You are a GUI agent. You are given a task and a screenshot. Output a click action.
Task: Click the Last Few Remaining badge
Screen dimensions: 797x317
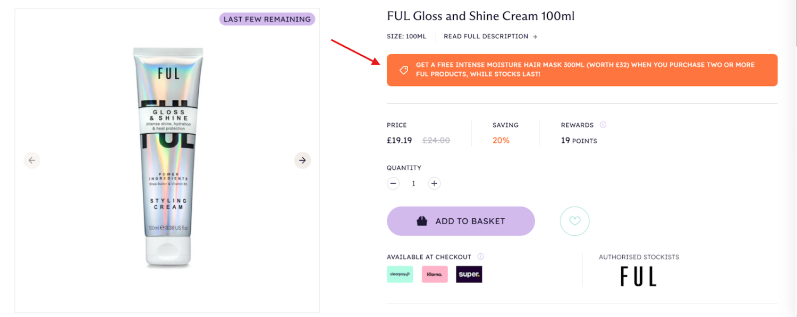tap(267, 19)
